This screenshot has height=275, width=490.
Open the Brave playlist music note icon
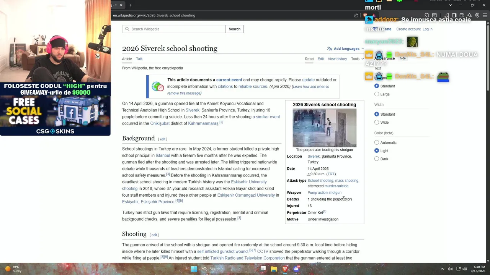(x=447, y=15)
